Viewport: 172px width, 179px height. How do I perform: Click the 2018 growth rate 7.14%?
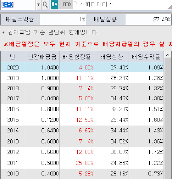77,88
